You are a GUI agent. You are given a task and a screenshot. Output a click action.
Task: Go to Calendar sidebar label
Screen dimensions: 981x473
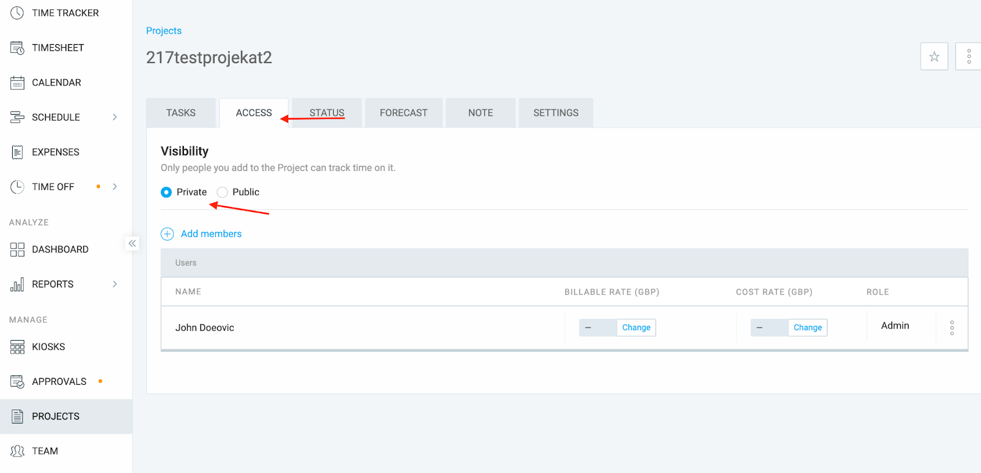(x=56, y=83)
